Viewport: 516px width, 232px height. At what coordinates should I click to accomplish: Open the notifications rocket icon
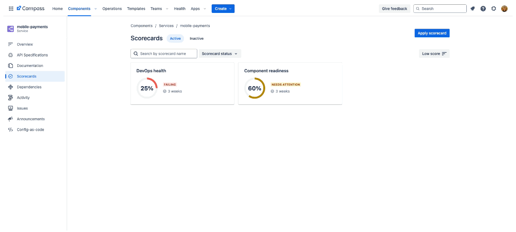pyautogui.click(x=473, y=9)
